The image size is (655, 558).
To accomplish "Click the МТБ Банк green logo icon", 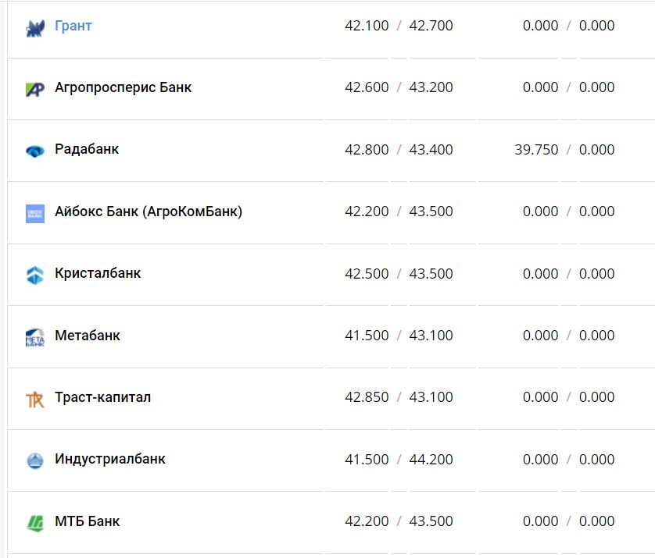I will (35, 523).
